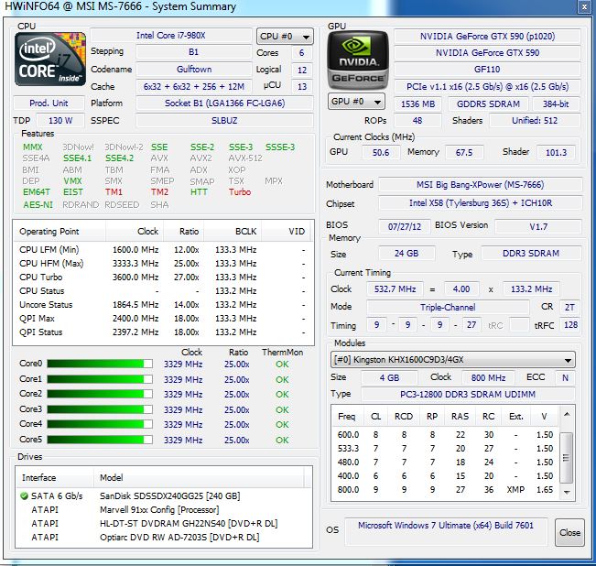Click the Model column header in Drives
Viewport: 596px width, 566px height.
tap(199, 477)
